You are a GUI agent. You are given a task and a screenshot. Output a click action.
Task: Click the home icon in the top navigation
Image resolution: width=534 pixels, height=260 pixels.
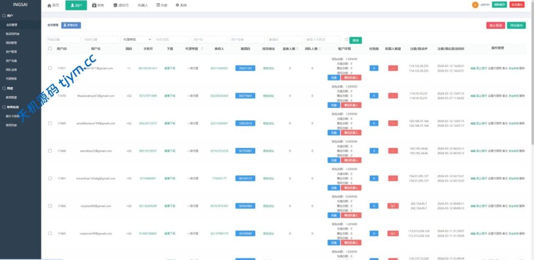(50, 5)
